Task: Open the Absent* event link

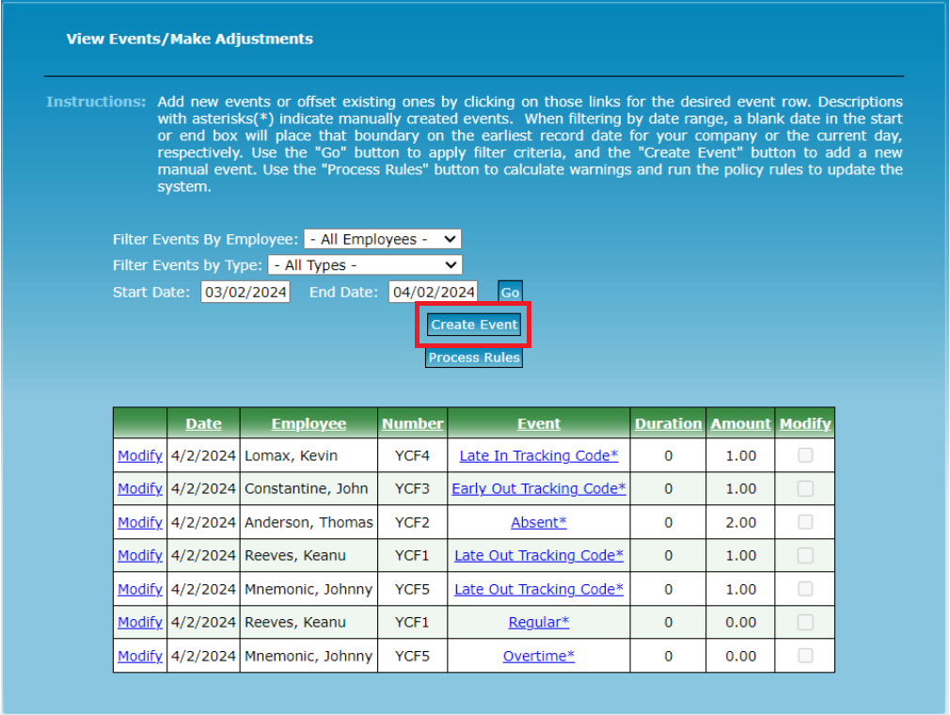Action: point(539,522)
